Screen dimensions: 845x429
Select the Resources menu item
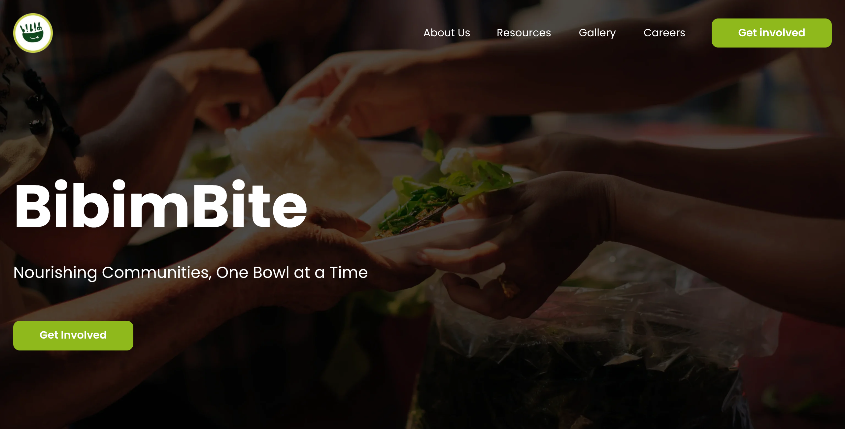tap(524, 33)
